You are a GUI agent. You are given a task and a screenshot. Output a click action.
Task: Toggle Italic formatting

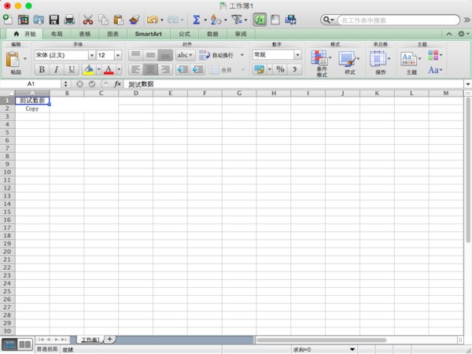coord(57,69)
